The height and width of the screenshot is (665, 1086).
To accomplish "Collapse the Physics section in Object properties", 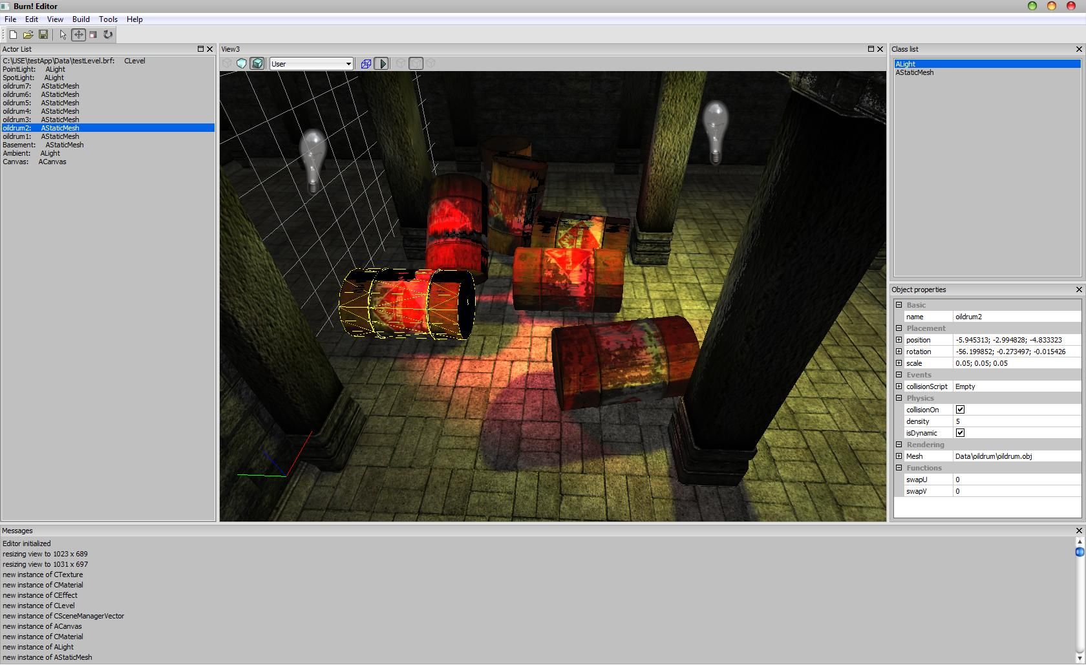I will (899, 398).
